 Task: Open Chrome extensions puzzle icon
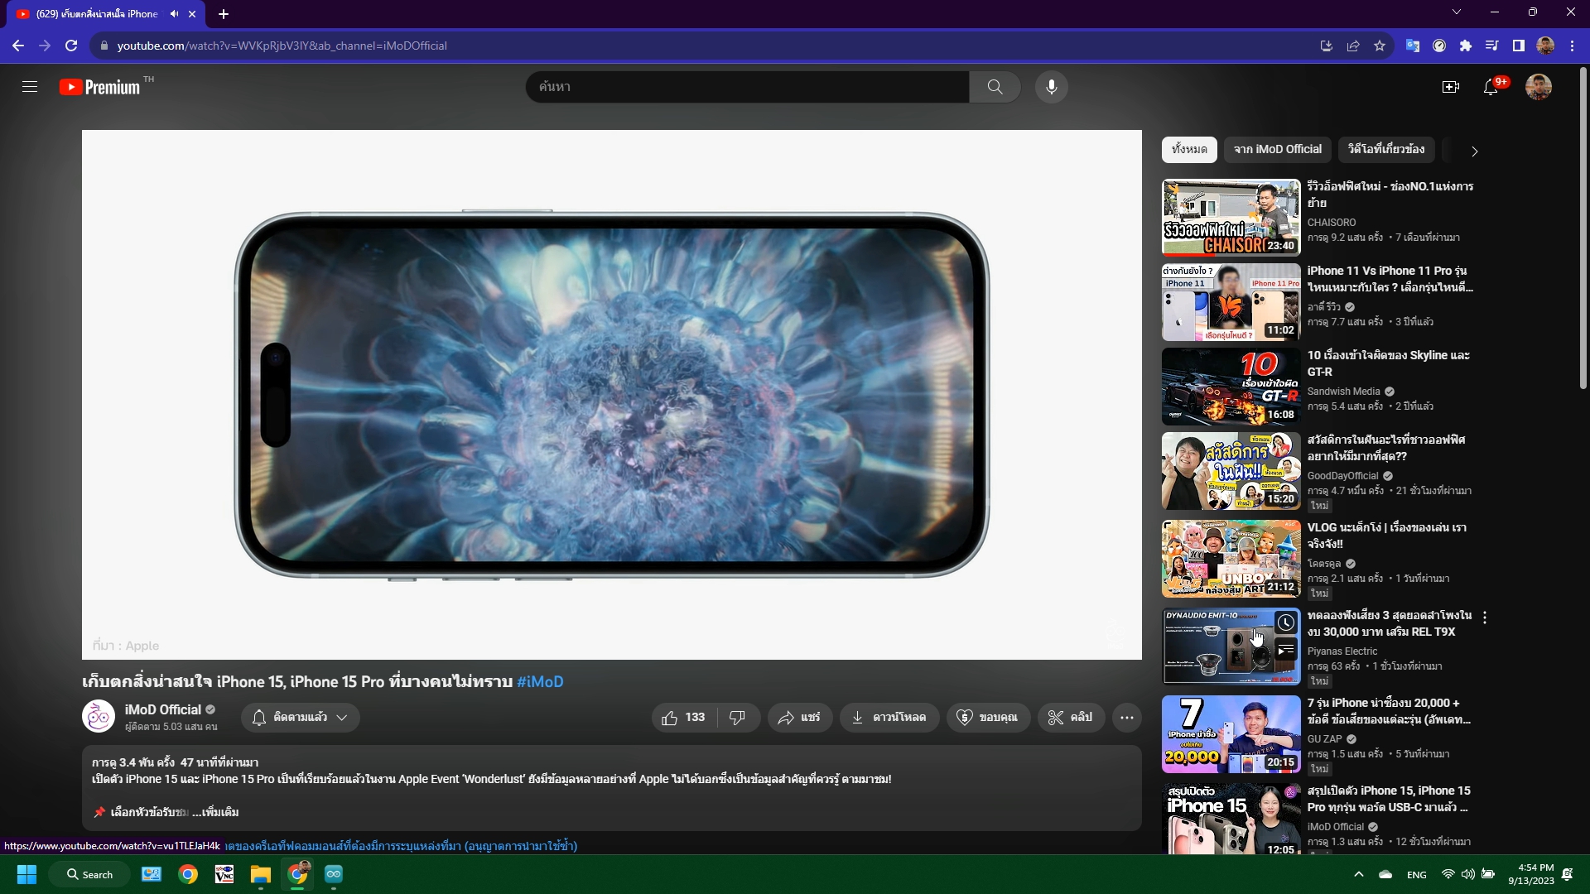point(1466,46)
